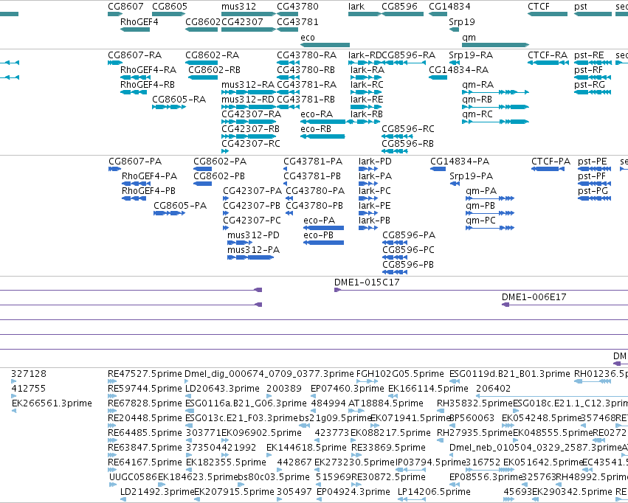The height and width of the screenshot is (503, 628).
Task: Select protein CG42307-PB
Action: pyautogui.click(x=252, y=206)
